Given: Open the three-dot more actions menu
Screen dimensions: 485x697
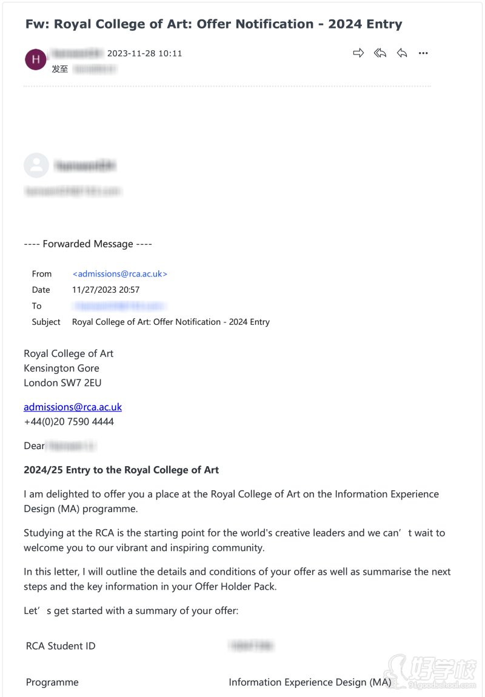Looking at the screenshot, I should (423, 53).
